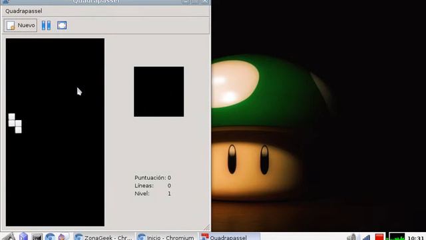Screen dimensions: 426x240
Task: Pause the game with the pause icon
Action: (46, 25)
